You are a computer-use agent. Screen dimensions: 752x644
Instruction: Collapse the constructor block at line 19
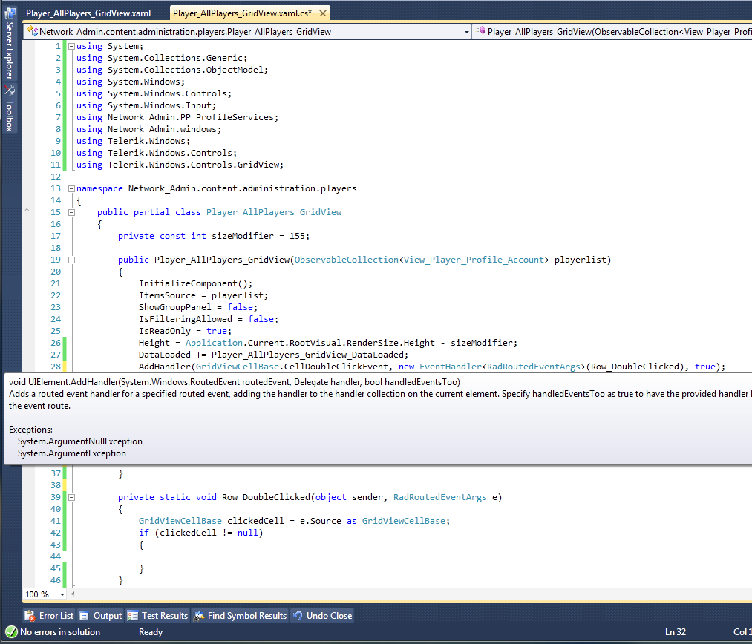click(x=71, y=260)
